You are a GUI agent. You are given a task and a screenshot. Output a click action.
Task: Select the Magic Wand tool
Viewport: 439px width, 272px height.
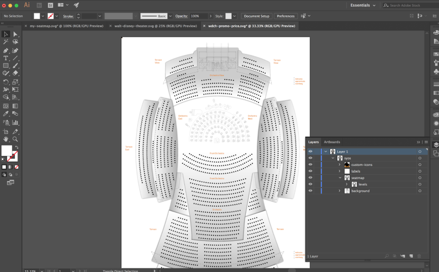click(x=6, y=42)
